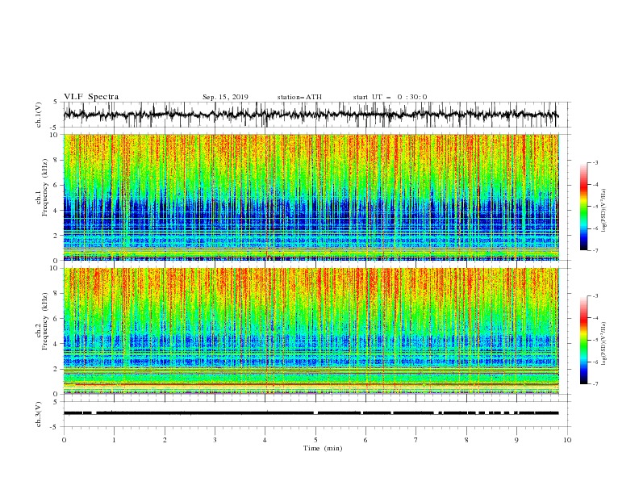Click the "start UT = 0 :30: 0" text
Viewport: 639px width, 494px height.
click(390, 97)
